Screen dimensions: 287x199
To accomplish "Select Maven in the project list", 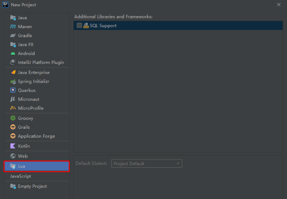I will point(25,26).
